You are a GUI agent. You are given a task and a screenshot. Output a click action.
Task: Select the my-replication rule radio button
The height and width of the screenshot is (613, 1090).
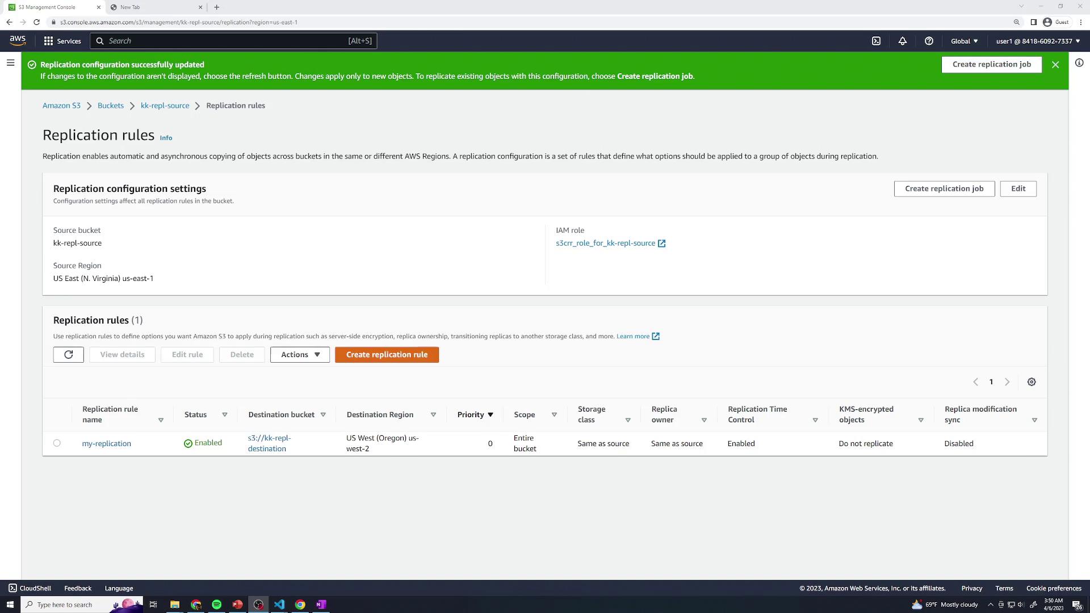click(57, 443)
